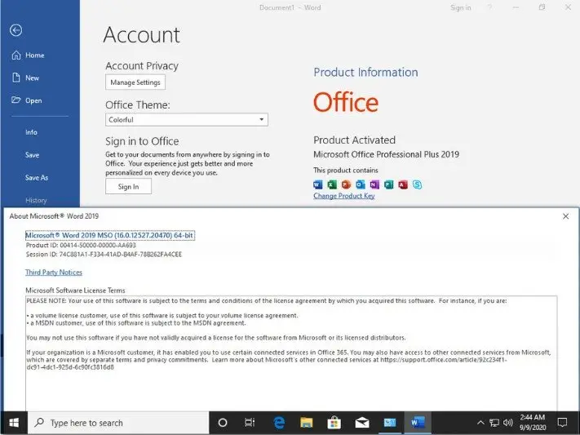Select the Word 2019 MSO version text
580x435 pixels.
pyautogui.click(x=110, y=235)
